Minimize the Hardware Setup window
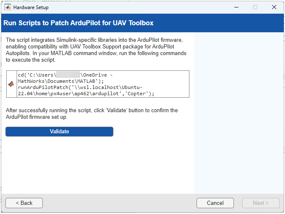Viewport: 285px width, 214px height. tap(236, 7)
